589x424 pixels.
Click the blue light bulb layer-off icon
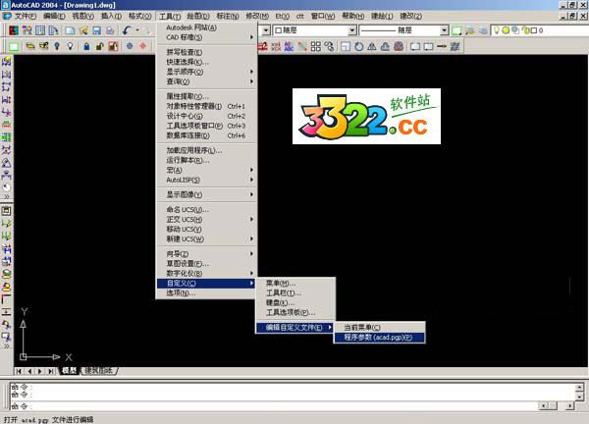point(57,46)
